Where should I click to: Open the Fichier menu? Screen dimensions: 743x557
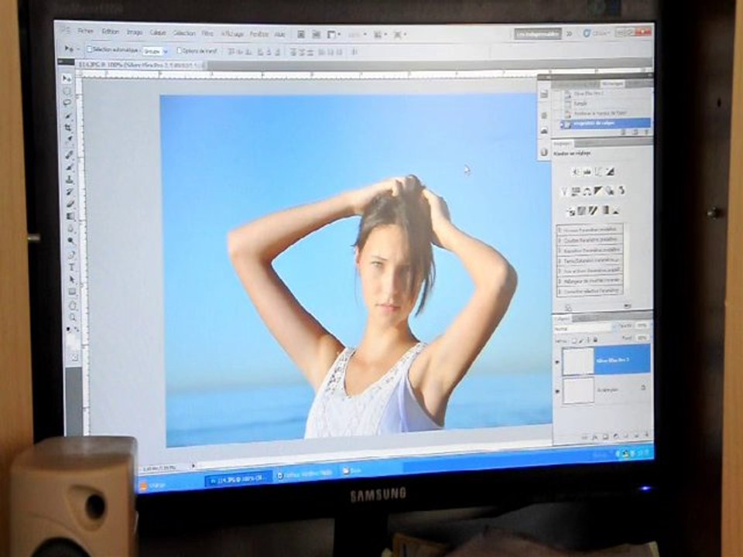point(85,31)
